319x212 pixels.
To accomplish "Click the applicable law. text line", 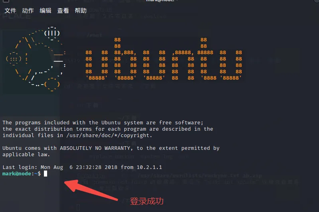I will [26, 155].
